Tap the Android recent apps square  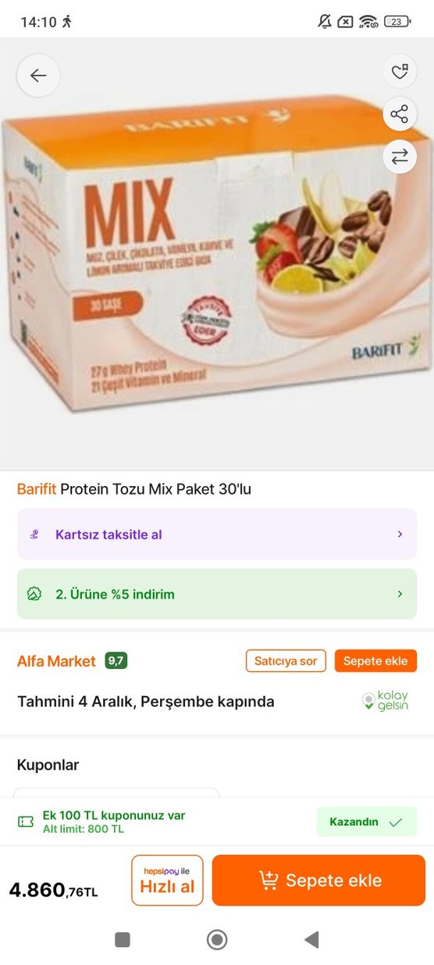123,939
